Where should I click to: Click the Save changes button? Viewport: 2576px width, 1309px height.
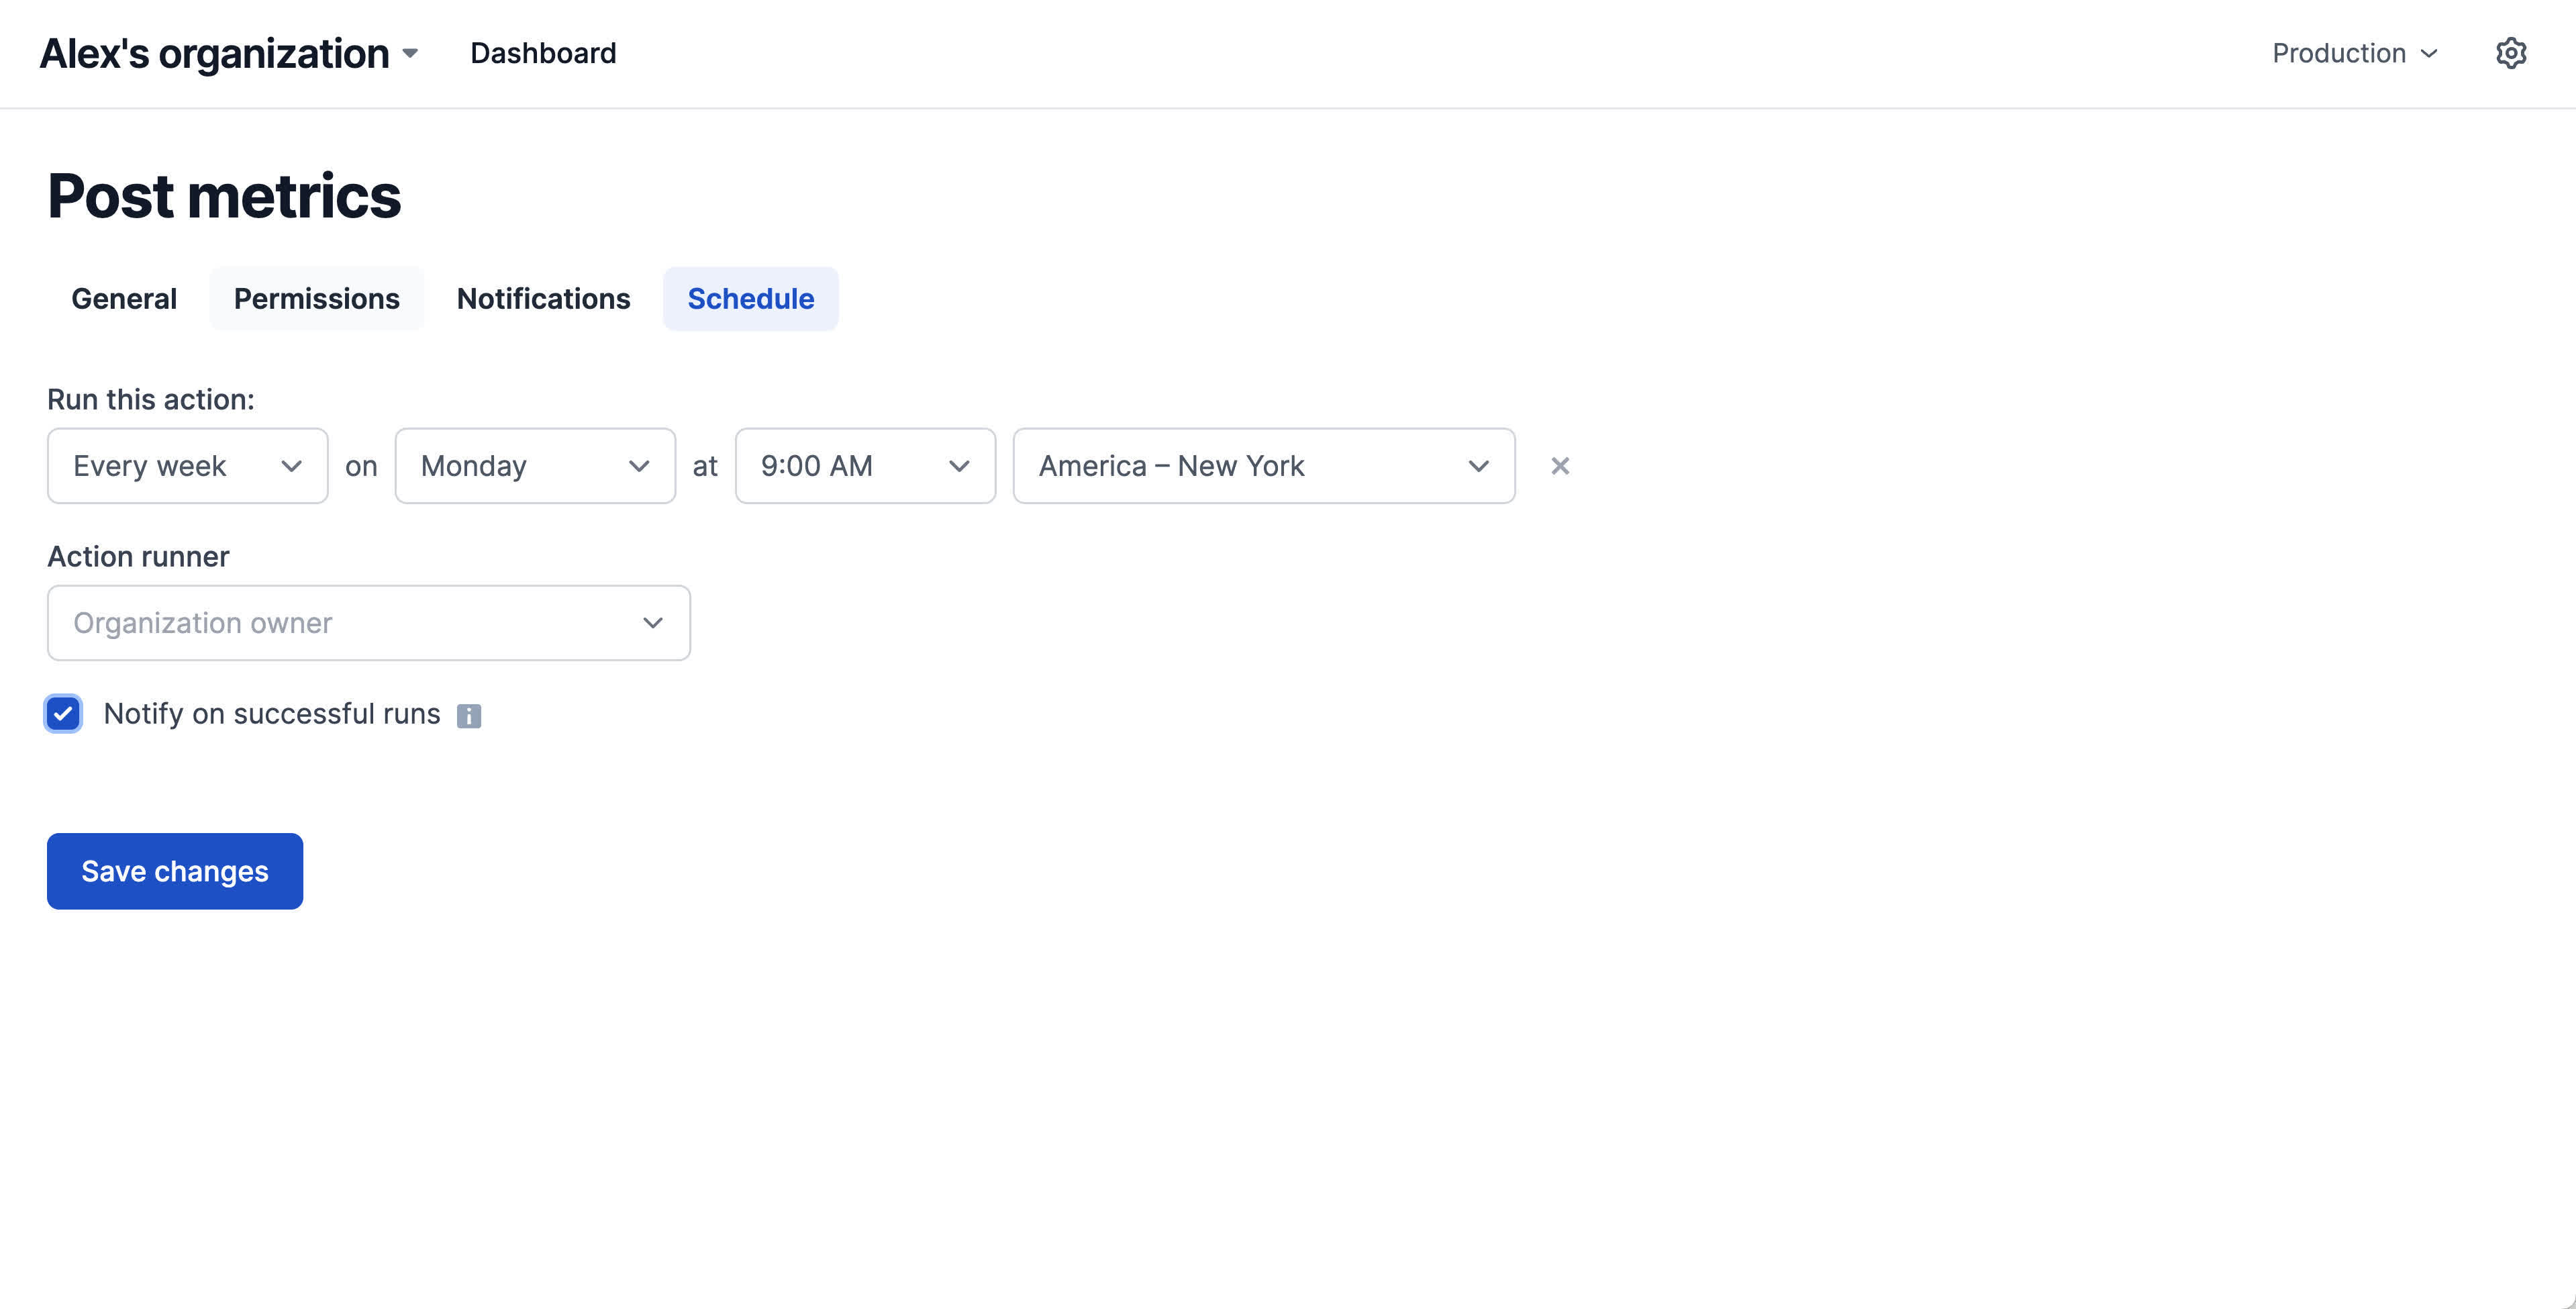(x=175, y=871)
